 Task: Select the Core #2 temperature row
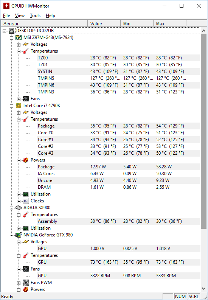click(x=118, y=146)
